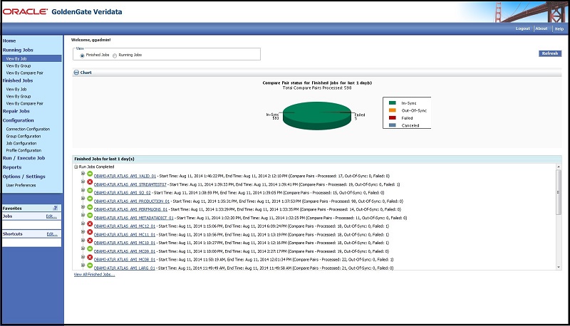
Task: Click the green status icon of VALID_01 job
Action: tap(90, 174)
